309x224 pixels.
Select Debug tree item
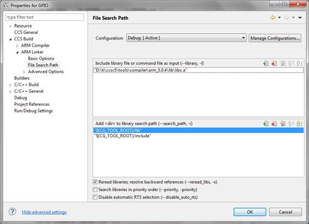coord(20,98)
